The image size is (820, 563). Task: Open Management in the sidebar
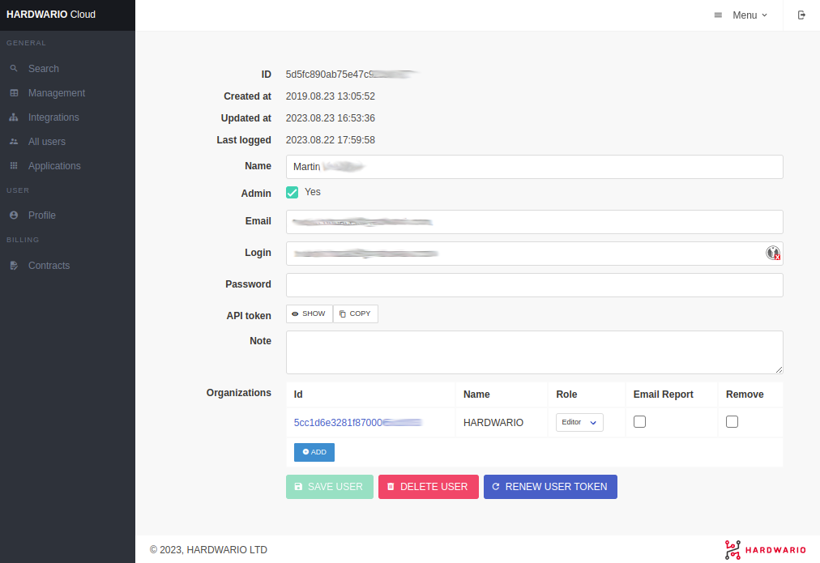point(56,93)
